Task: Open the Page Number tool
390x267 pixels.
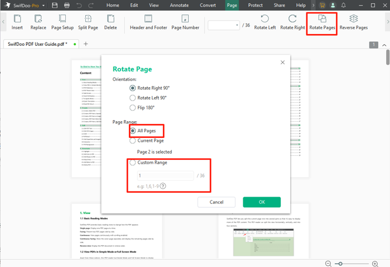Action: click(x=185, y=22)
